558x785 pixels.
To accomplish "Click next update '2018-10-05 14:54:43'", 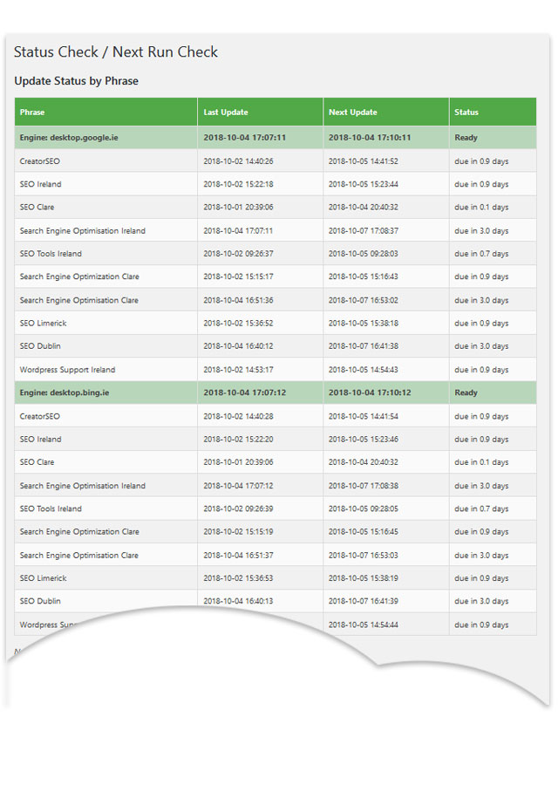I will pyautogui.click(x=364, y=370).
